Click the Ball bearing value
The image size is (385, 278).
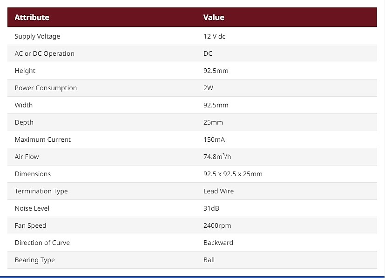click(x=209, y=259)
